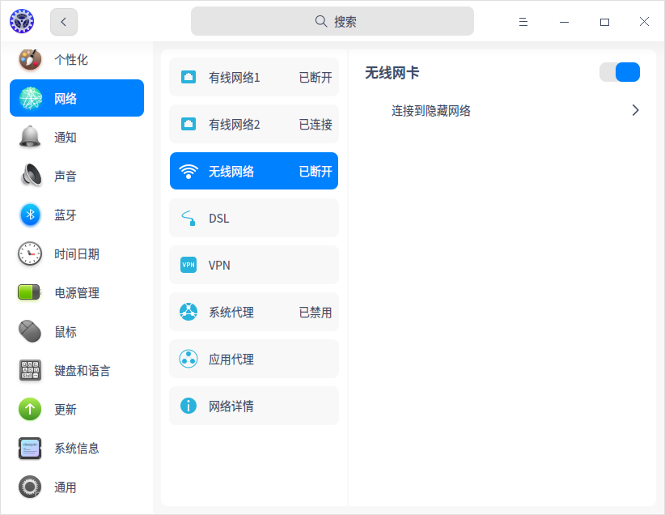Open the Date and Time clock icon
The height and width of the screenshot is (515, 665).
[x=30, y=253]
